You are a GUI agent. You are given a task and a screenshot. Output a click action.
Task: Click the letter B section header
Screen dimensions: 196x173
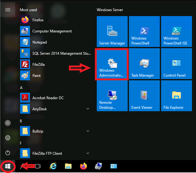click(x=21, y=121)
